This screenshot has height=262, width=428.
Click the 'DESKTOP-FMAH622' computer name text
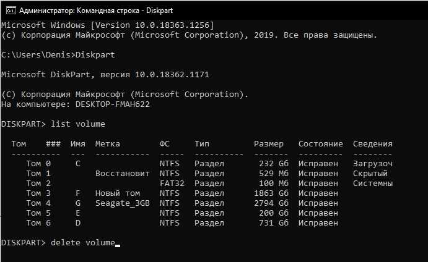[x=113, y=104]
